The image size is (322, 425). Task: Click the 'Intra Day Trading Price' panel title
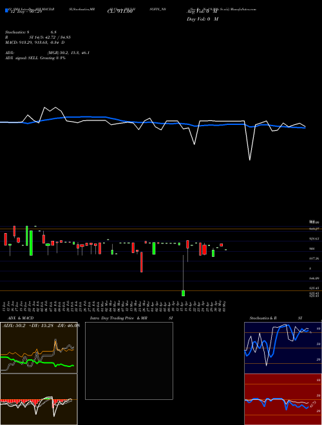click(x=112, y=318)
